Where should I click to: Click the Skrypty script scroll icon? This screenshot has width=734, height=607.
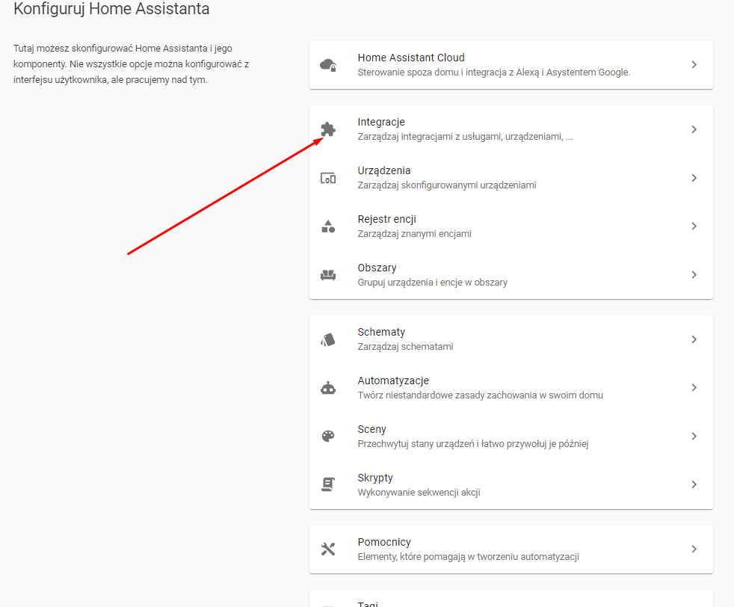click(x=328, y=484)
